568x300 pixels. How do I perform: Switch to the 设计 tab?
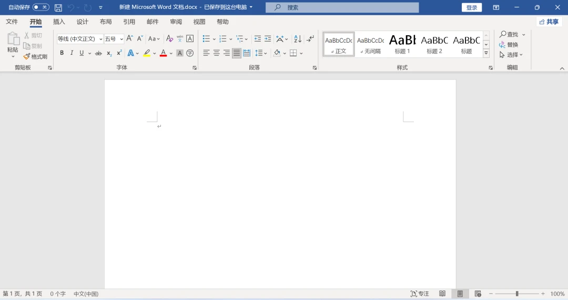tap(82, 22)
